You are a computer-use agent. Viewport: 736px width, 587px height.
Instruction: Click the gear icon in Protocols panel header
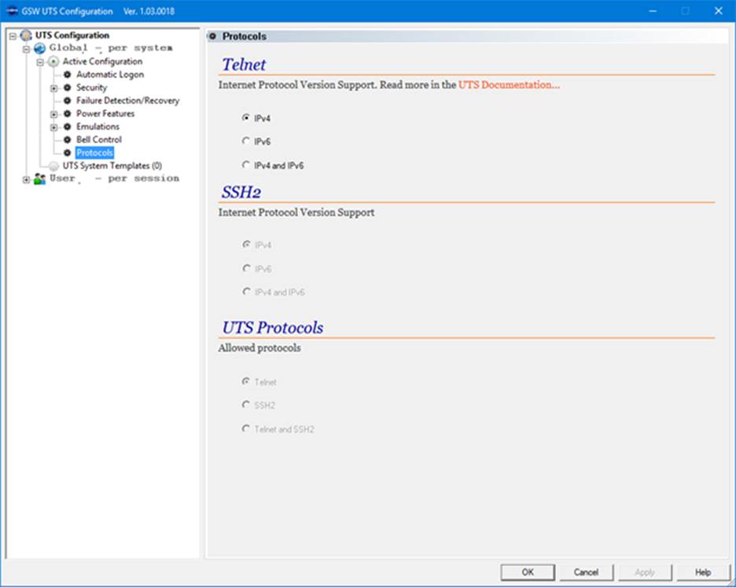[x=212, y=36]
